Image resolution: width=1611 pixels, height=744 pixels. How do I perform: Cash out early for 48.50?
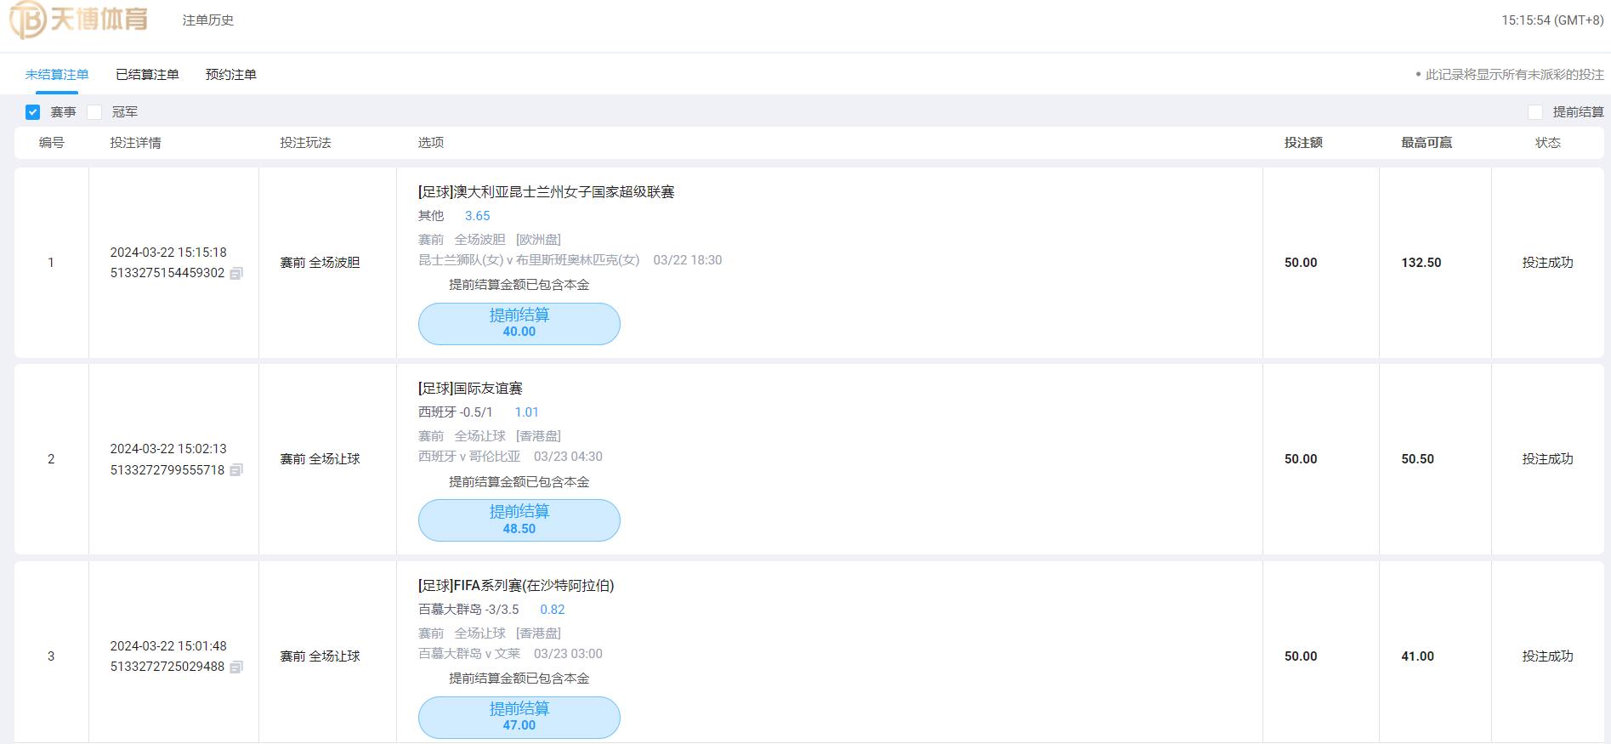point(519,520)
